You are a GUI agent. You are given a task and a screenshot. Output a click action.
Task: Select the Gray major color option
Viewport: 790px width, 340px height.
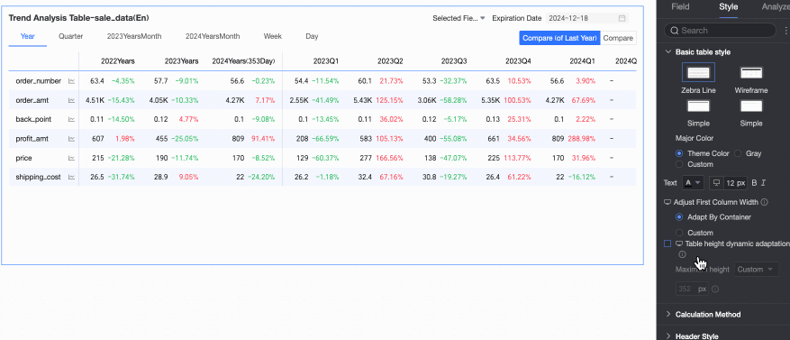[738, 153]
